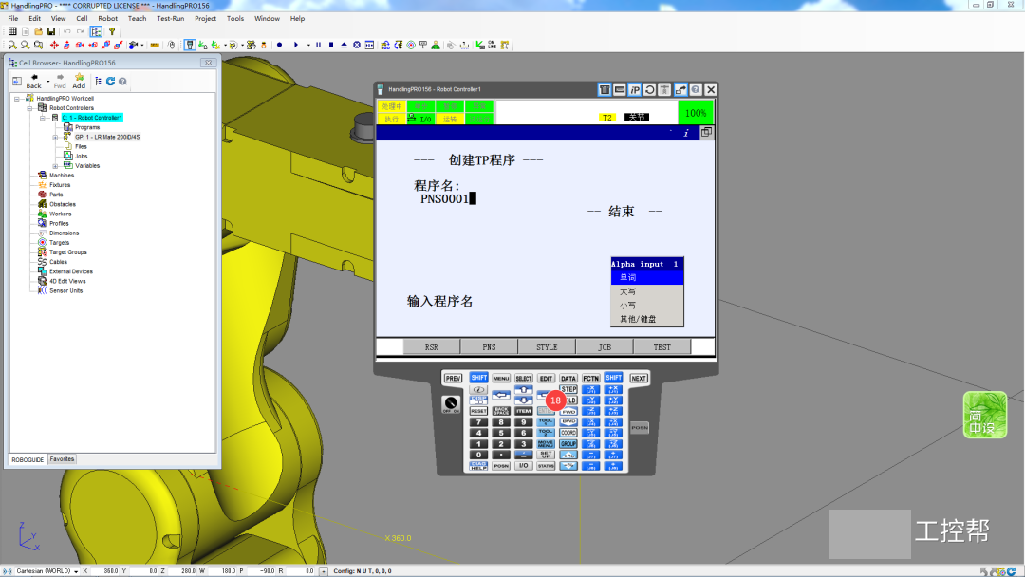Screen dimensions: 1025x577
Task: Toggle the pendant OFF/ON enable switch
Action: point(451,404)
